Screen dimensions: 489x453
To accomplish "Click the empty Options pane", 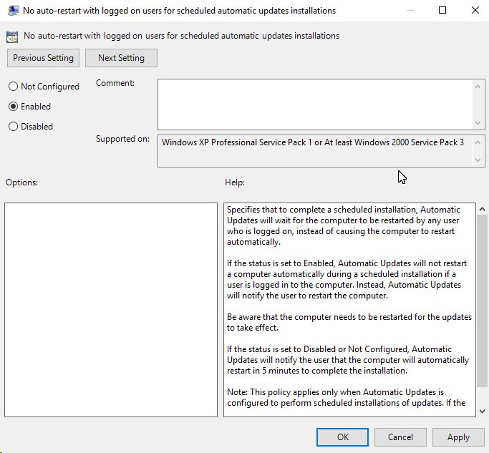I will pos(111,310).
